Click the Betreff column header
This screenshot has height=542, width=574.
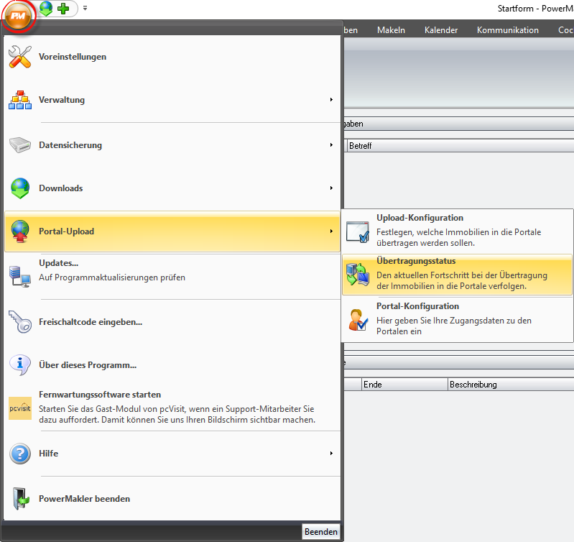pos(460,146)
